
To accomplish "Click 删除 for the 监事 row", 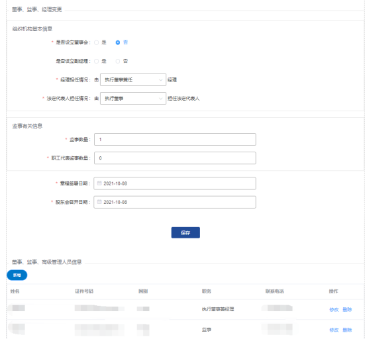I will (347, 330).
